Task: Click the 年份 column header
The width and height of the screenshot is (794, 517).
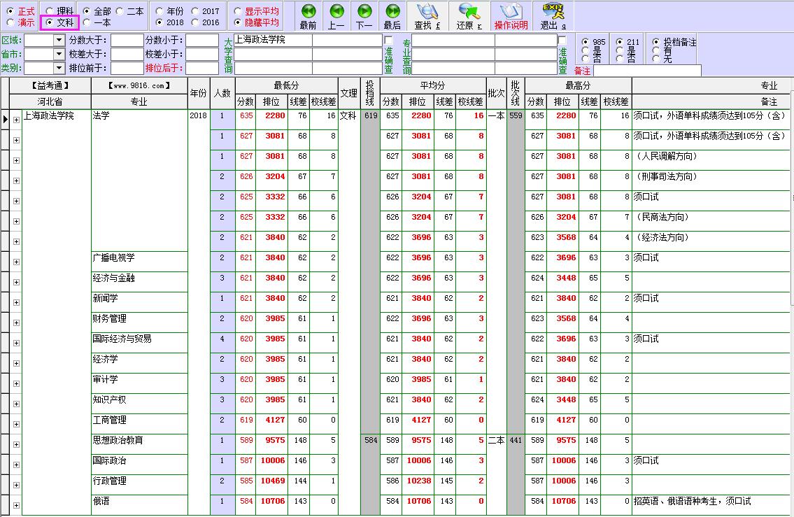Action: (x=199, y=93)
